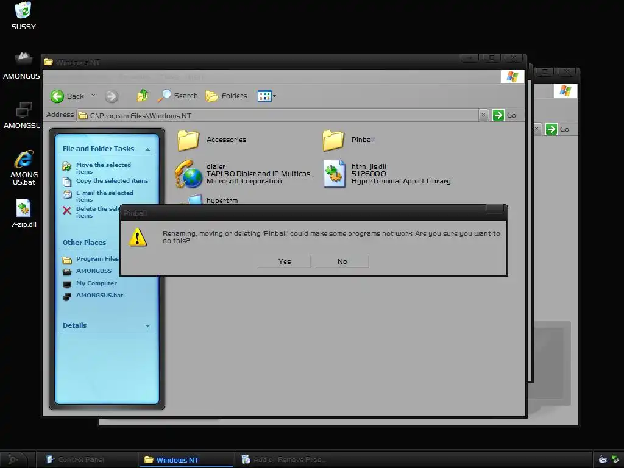Screen dimensions: 624x468
Task: Open the Search pane from the toolbar
Action: [x=177, y=96]
